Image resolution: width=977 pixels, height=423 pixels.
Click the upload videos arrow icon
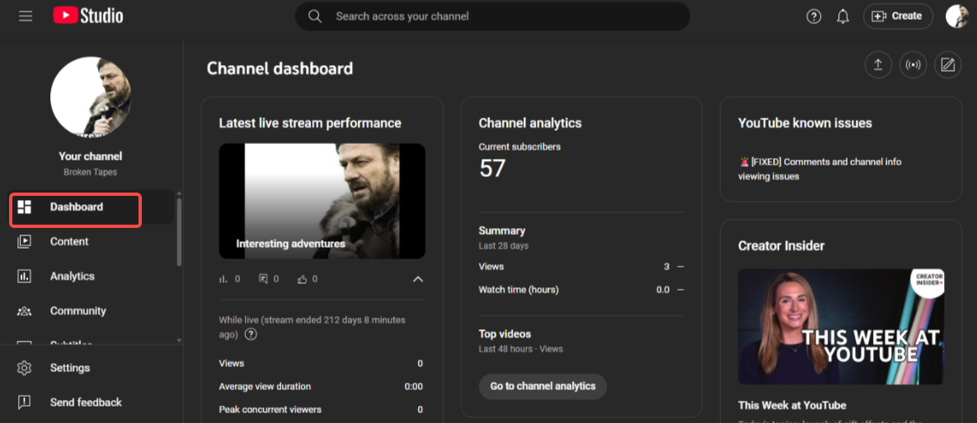point(878,66)
